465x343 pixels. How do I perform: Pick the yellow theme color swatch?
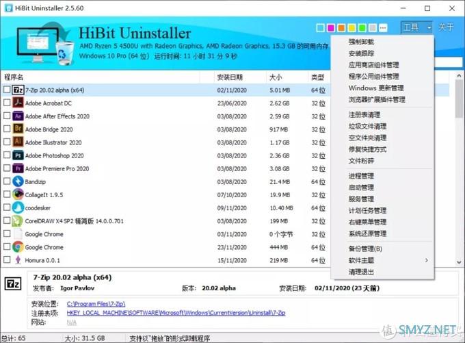[x=351, y=28]
